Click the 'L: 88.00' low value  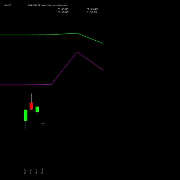[92, 12]
